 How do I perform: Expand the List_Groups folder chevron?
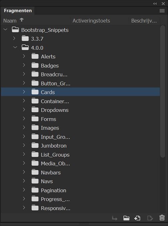click(24, 154)
